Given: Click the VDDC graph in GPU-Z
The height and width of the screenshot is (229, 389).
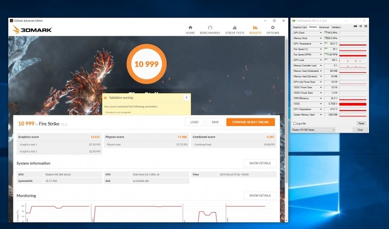Looking at the screenshot, I should point(353,104).
